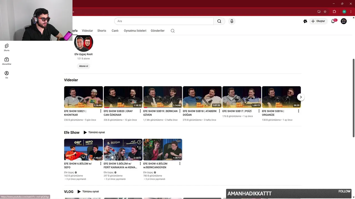Open title EFE SHOW 5.BÖLÜM w/ FERİT KARAKAYA
Viewport: 355px width, 199px height.
[x=120, y=165]
